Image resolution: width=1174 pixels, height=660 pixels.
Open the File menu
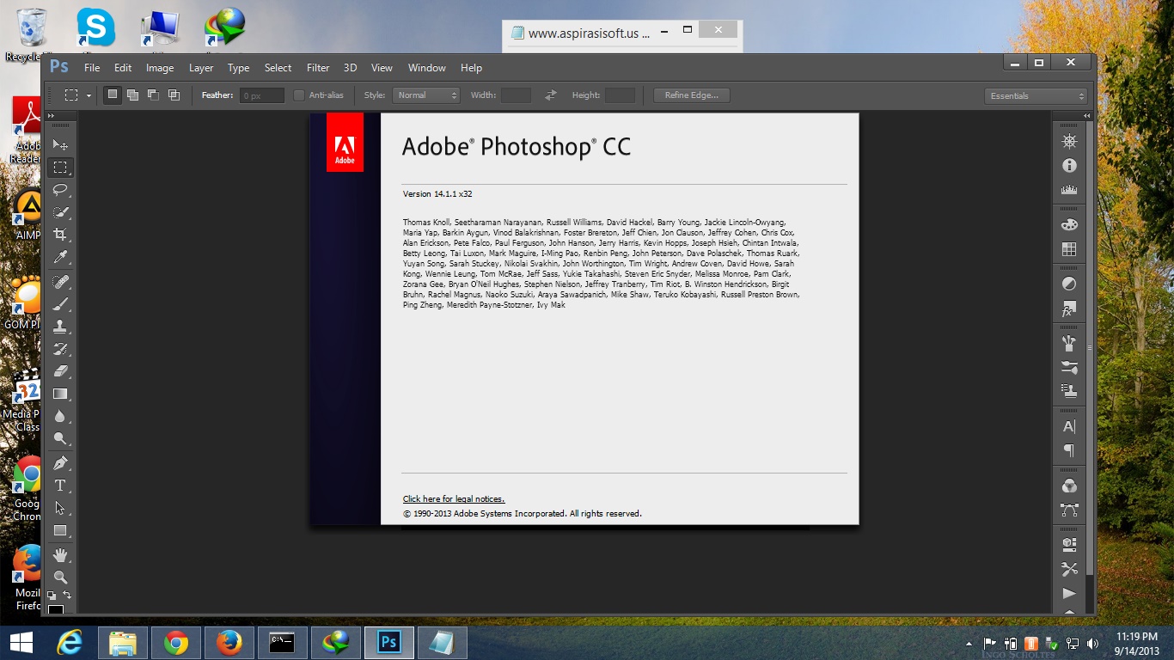pos(92,68)
